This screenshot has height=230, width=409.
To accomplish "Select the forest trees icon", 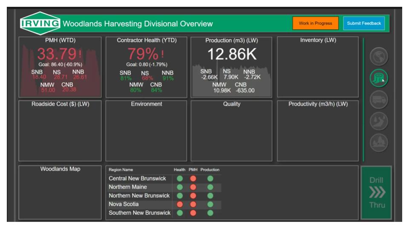I will (x=379, y=143).
